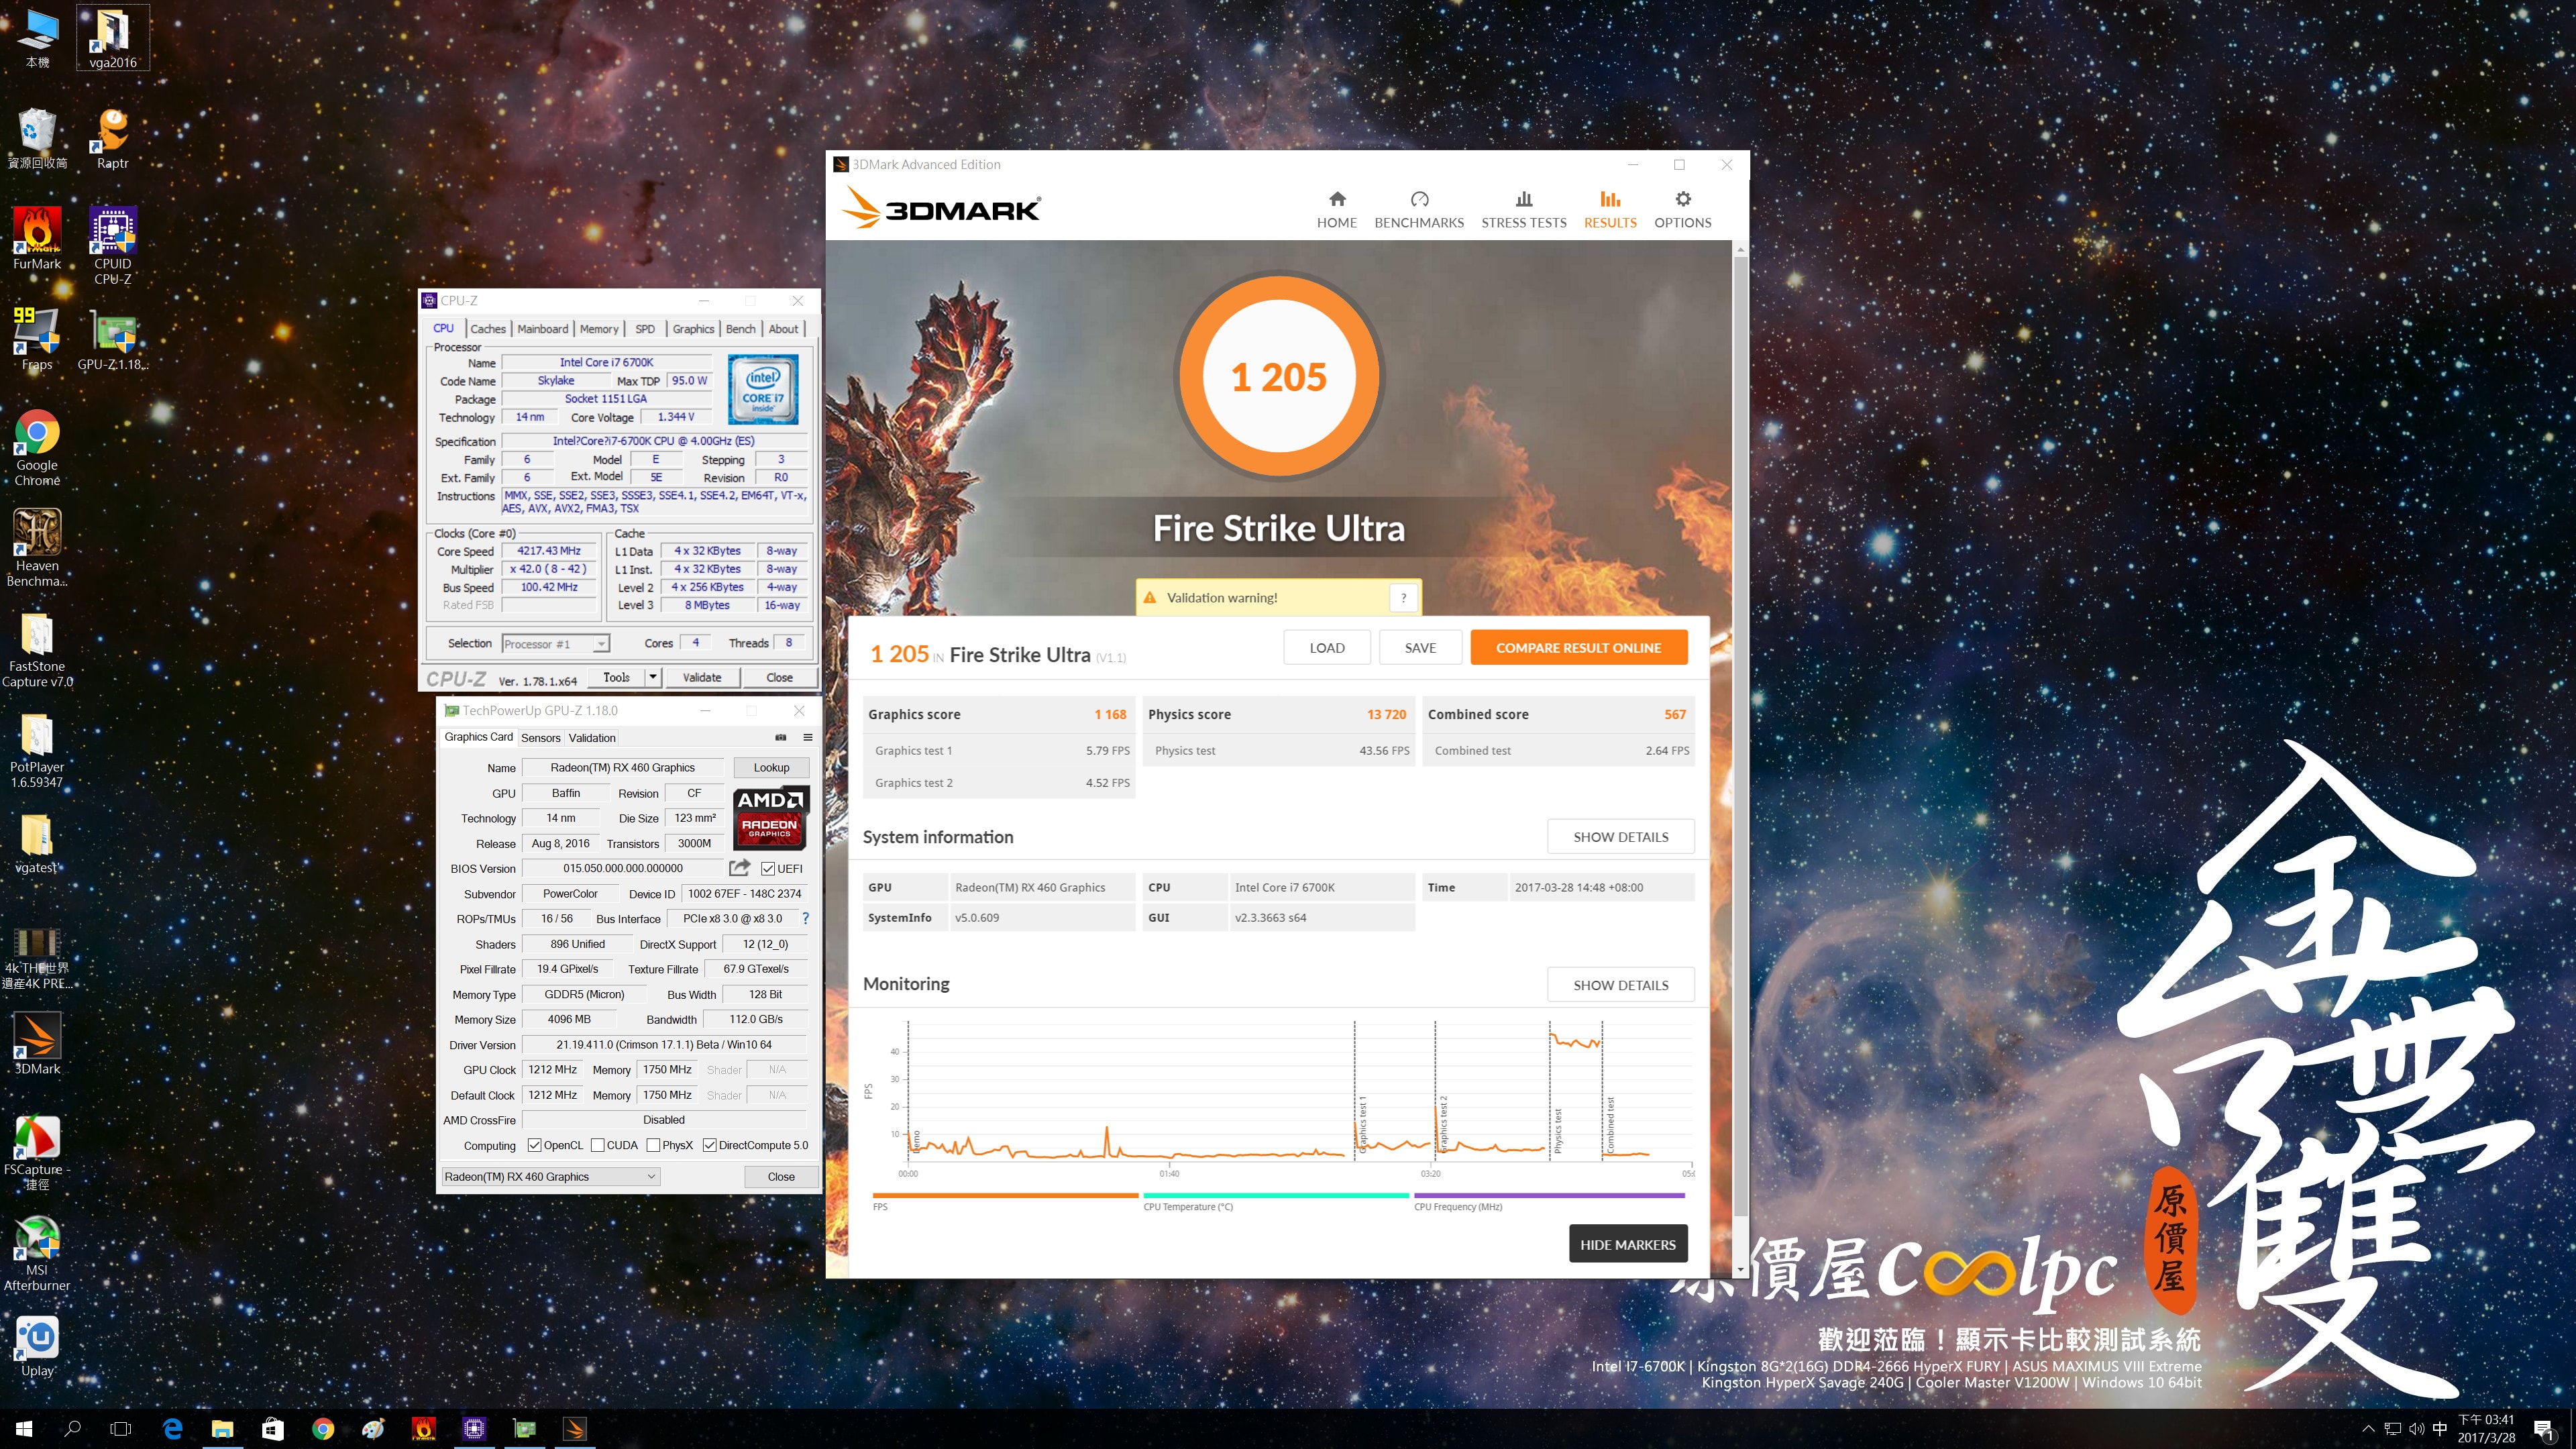The height and width of the screenshot is (1449, 2576).
Task: Open the GPU-Z 1.18 desktop shortcut
Action: 113,339
